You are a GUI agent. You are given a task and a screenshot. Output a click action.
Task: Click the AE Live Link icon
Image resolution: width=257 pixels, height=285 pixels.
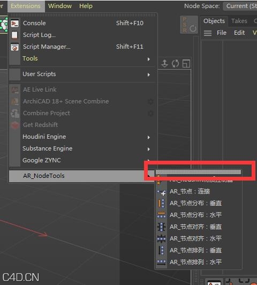click(x=14, y=89)
